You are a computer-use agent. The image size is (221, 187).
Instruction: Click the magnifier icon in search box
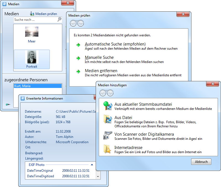click(59, 20)
